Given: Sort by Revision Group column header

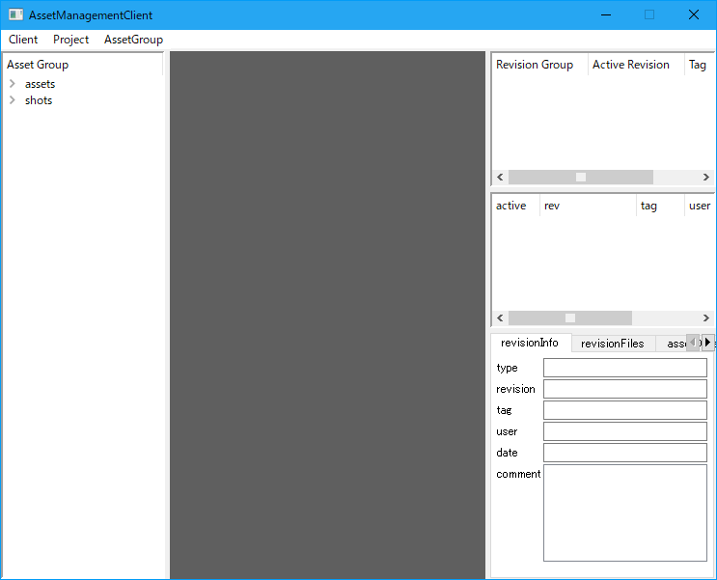Looking at the screenshot, I should tap(539, 65).
